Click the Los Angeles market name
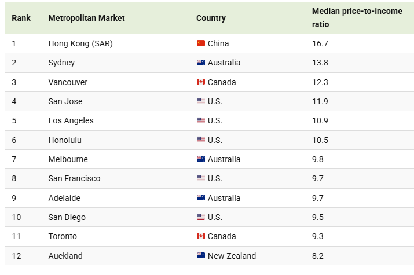Screen dimensions: 414x275 tap(71, 120)
